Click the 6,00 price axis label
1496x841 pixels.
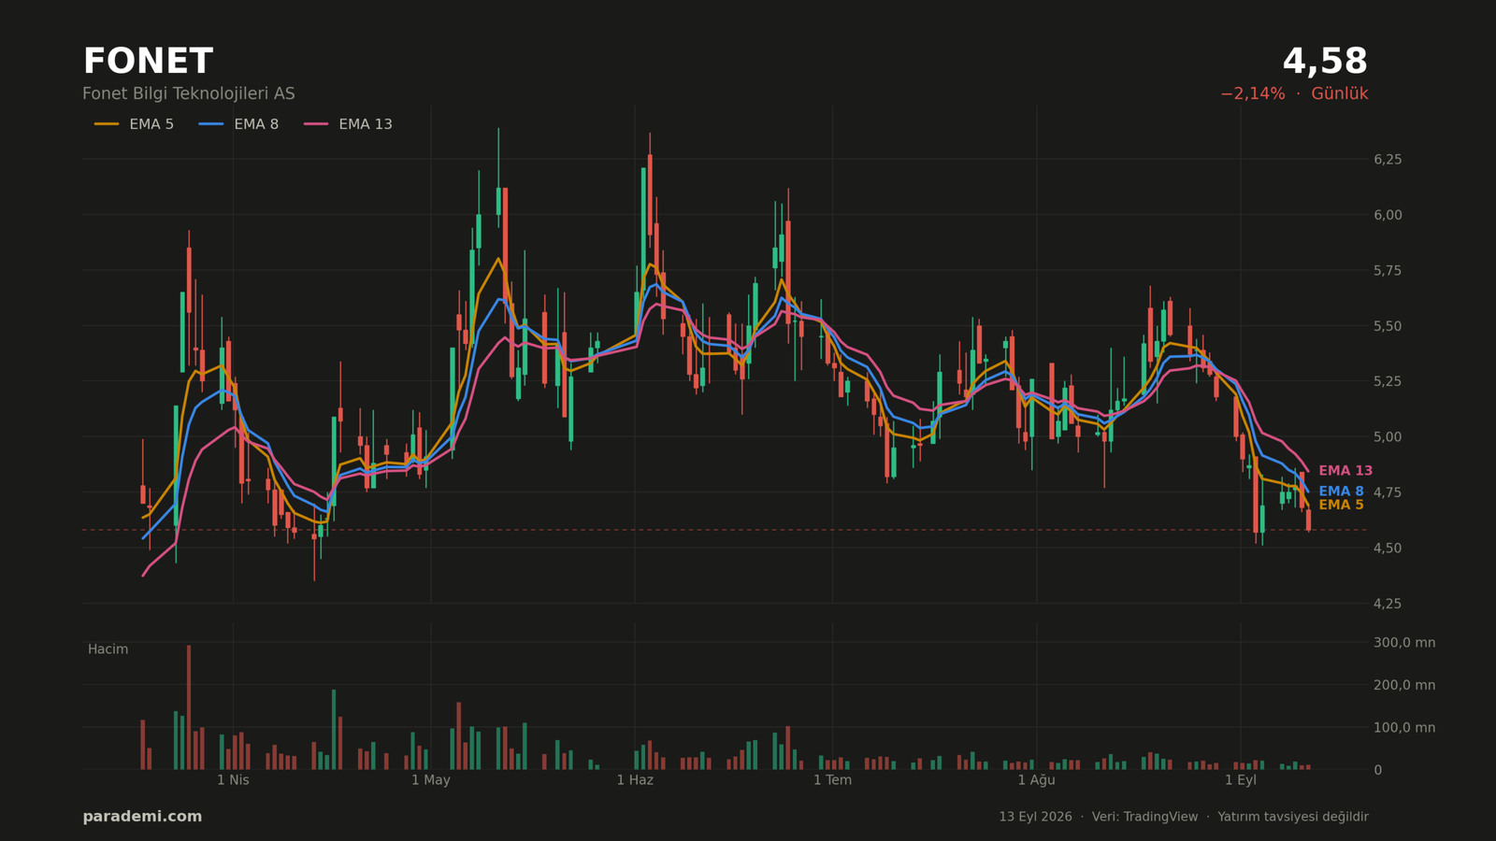click(1388, 215)
